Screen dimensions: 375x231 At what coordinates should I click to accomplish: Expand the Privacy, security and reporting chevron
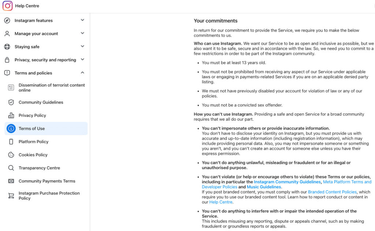tap(82, 60)
